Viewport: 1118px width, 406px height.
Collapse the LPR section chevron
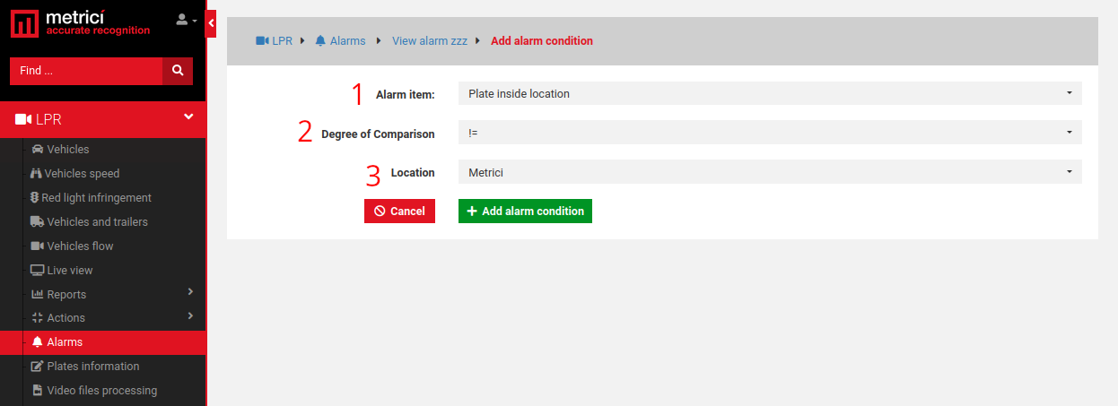(x=188, y=117)
